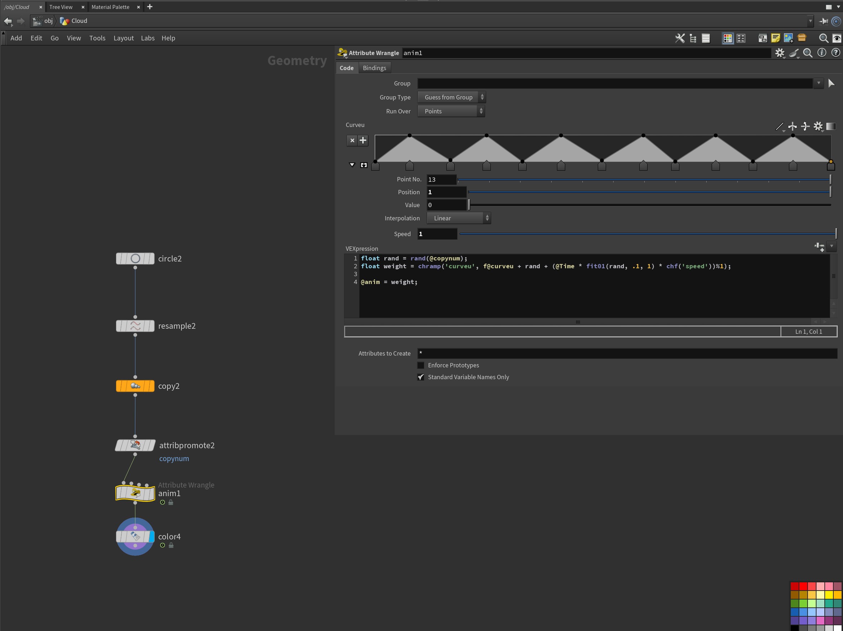Create spare parameters for VEX code

tap(819, 247)
